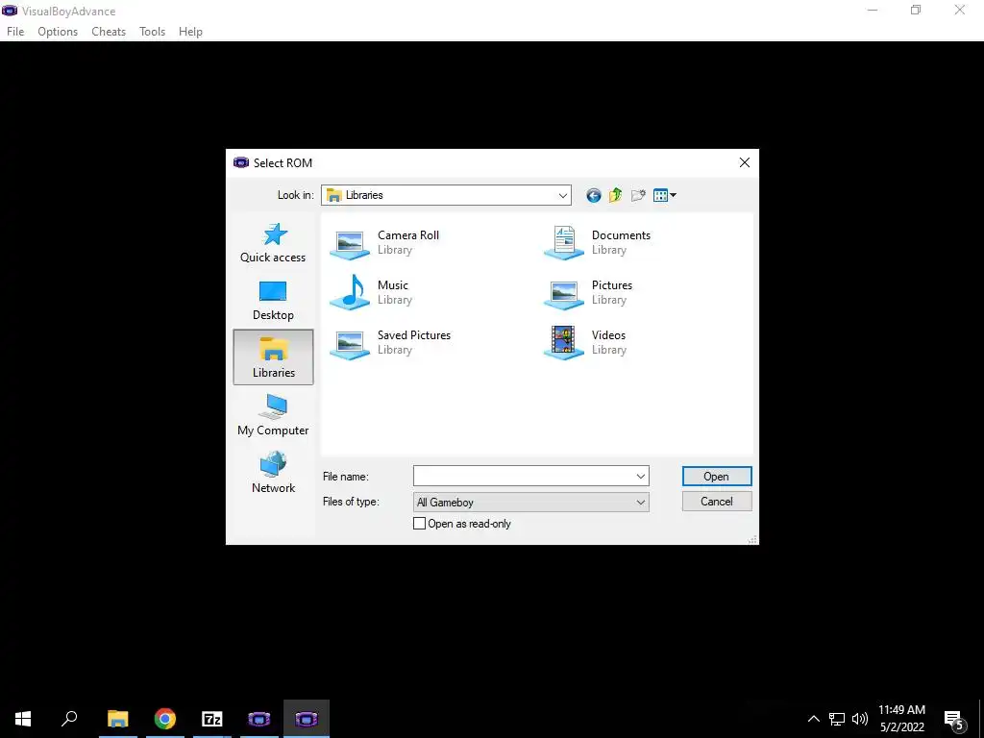Show hidden system tray icons
This screenshot has height=738, width=984.
click(813, 719)
